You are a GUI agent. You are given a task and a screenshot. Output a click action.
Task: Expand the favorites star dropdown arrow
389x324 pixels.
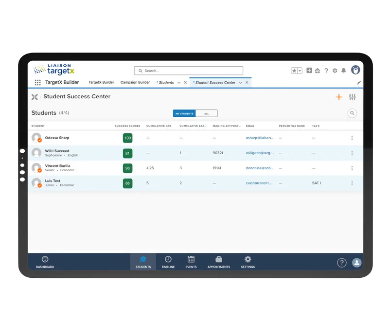pos(300,71)
